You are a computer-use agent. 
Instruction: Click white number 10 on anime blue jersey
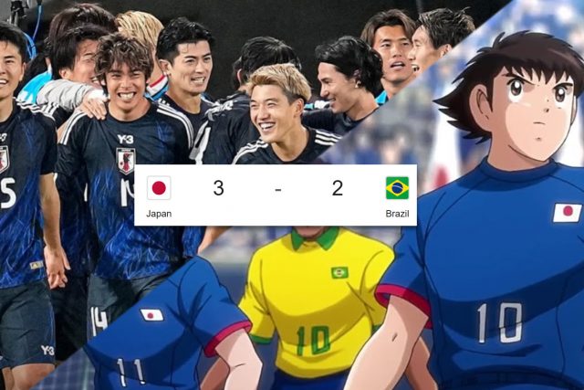500,323
